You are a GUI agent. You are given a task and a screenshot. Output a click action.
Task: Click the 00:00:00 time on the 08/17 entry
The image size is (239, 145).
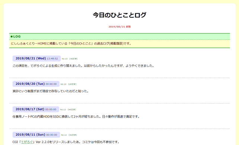(x=51, y=109)
